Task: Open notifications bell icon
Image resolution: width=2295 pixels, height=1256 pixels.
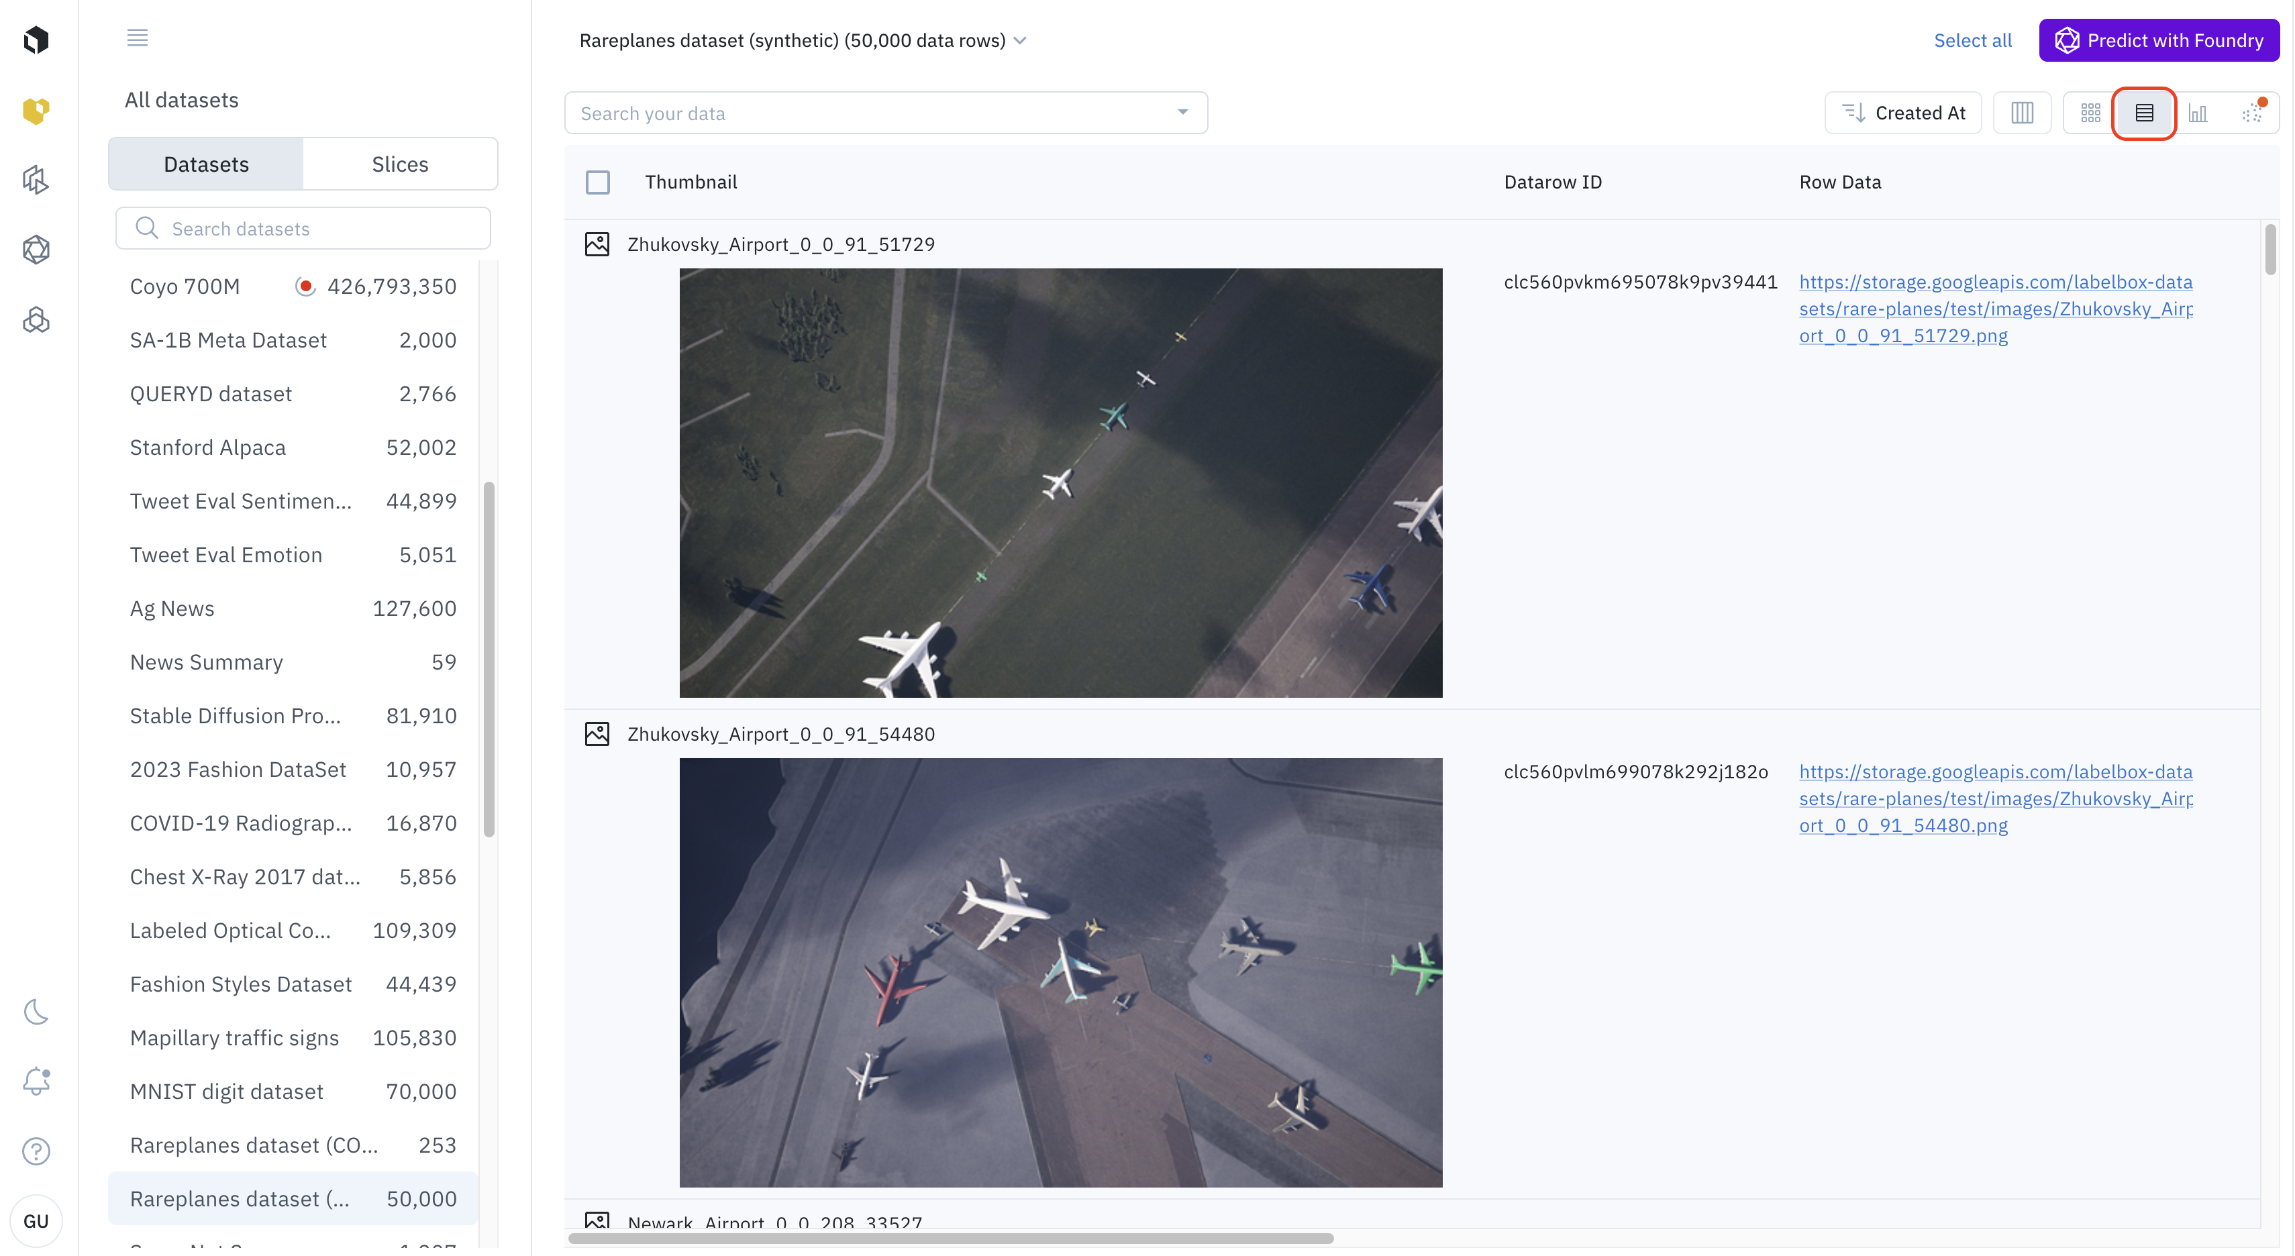Action: (x=36, y=1082)
